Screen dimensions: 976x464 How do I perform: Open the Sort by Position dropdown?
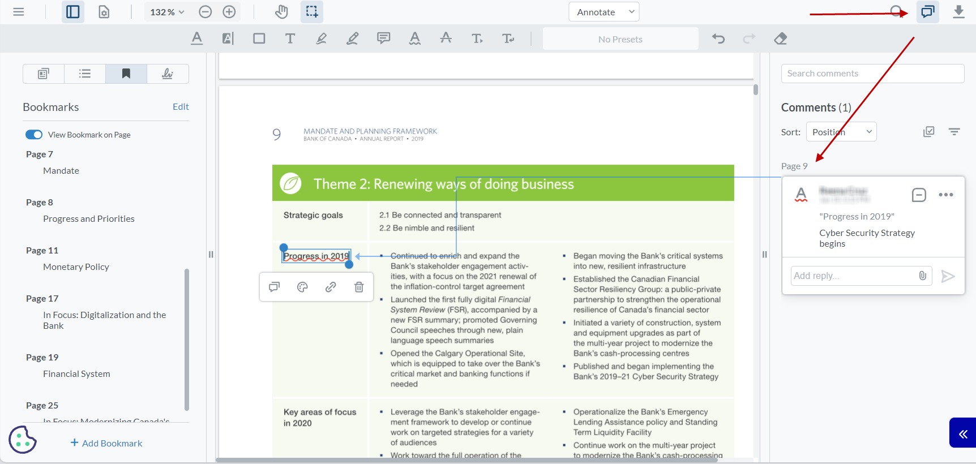point(841,132)
